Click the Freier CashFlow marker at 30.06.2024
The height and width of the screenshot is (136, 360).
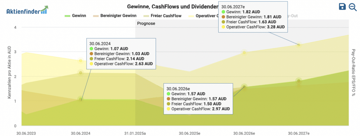(x=81, y=73)
